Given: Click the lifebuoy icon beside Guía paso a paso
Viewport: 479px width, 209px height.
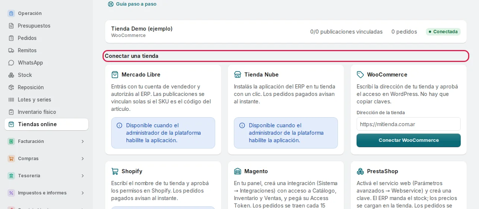Looking at the screenshot, I should (x=111, y=4).
